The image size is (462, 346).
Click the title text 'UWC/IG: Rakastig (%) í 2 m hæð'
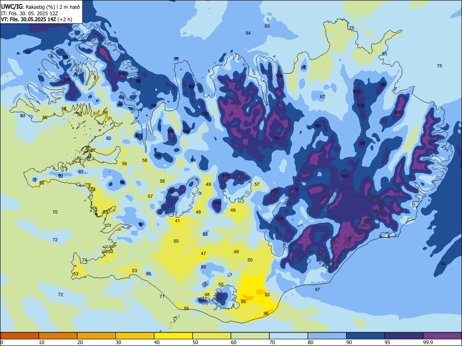pos(40,7)
